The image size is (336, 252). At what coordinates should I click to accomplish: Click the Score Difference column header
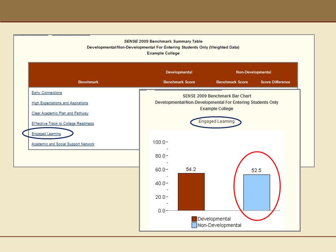(275, 82)
